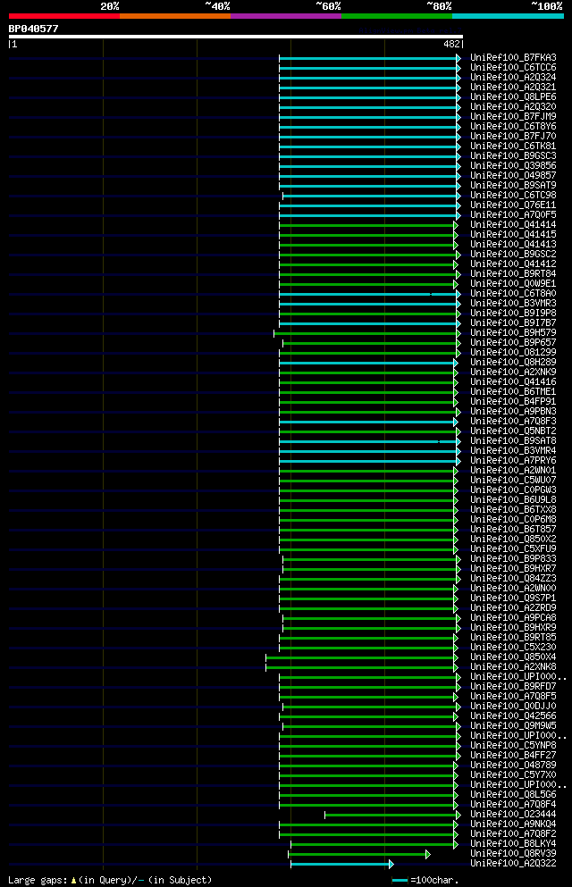Select hit name UniRef100_A9PCA8
This screenshot has width=572, height=887.
(x=513, y=618)
